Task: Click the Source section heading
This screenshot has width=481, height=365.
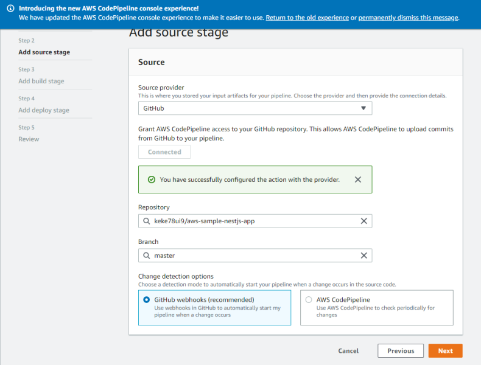Action: coord(152,62)
